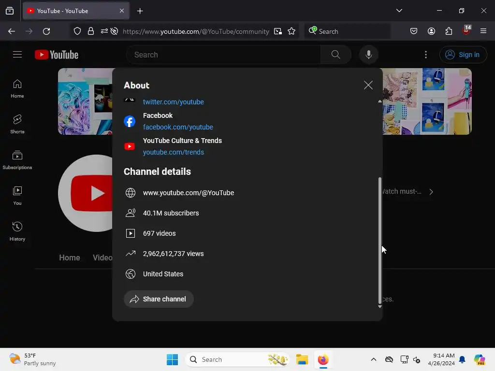
Task: Click the About dialog scrollbar thumb
Action: 380,240
